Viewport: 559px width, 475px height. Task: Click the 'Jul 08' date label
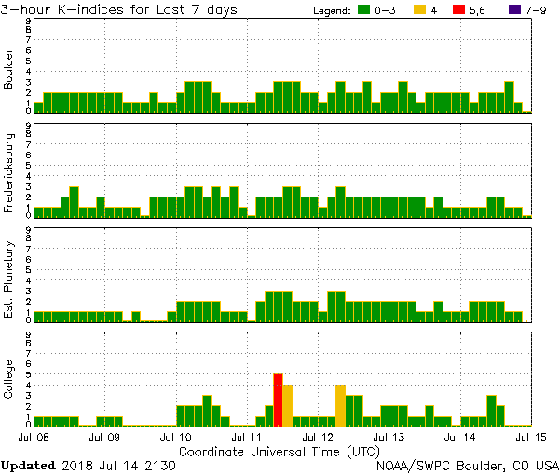click(x=34, y=437)
